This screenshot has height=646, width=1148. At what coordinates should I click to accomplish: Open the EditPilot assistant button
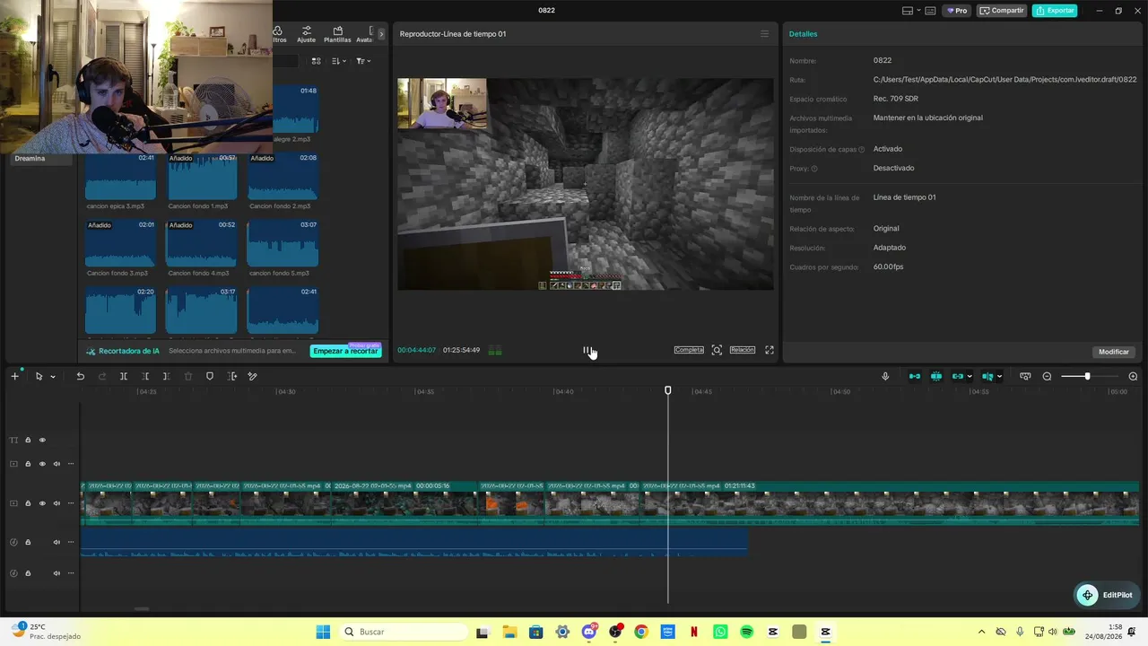click(x=1106, y=595)
